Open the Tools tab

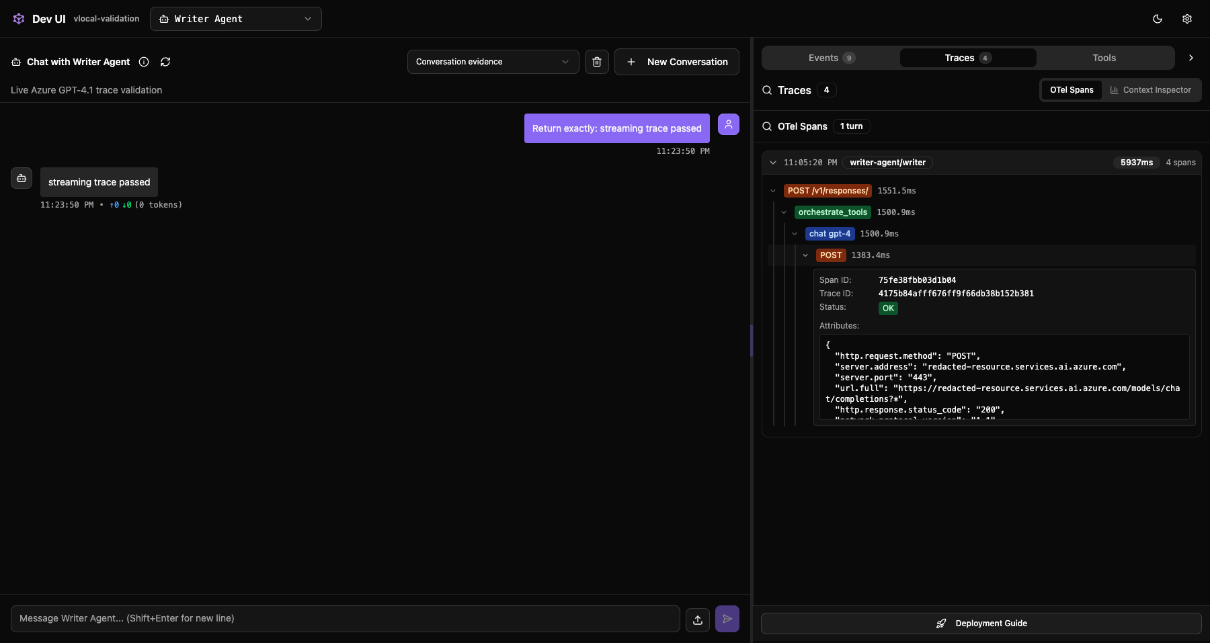pyautogui.click(x=1104, y=58)
